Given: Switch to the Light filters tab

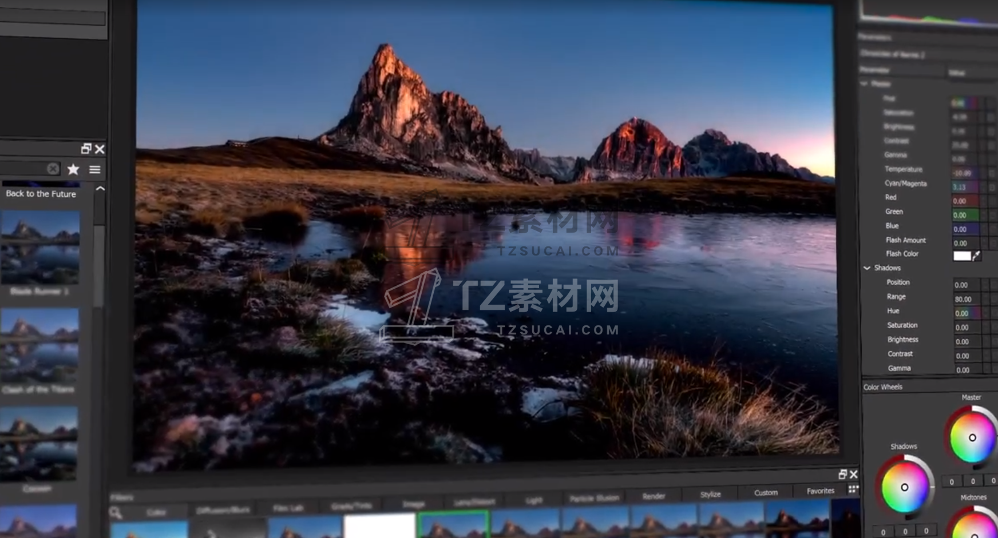Looking at the screenshot, I should click(x=533, y=500).
